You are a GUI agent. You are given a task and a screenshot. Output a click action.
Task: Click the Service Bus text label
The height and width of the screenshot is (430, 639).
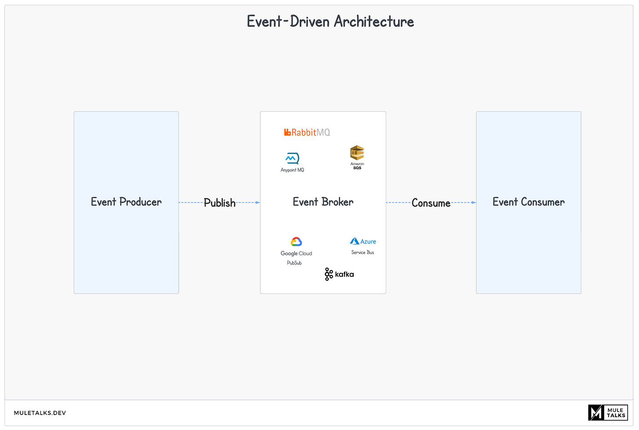363,252
